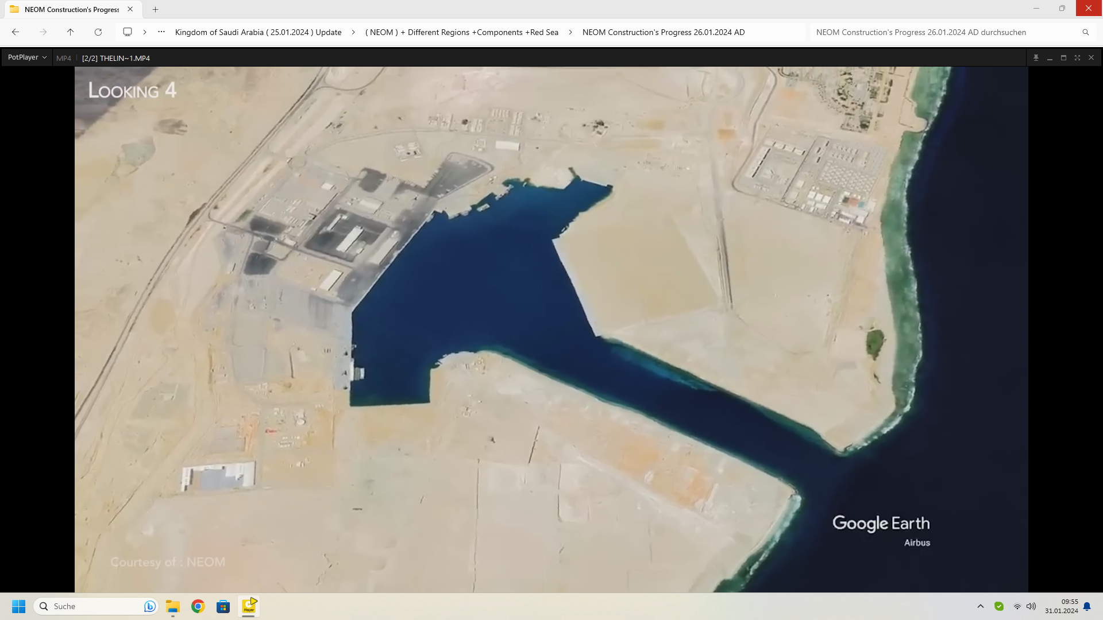The width and height of the screenshot is (1103, 620).
Task: Expand chevron after NEOM Different Regions breadcrumb
Action: pos(570,32)
